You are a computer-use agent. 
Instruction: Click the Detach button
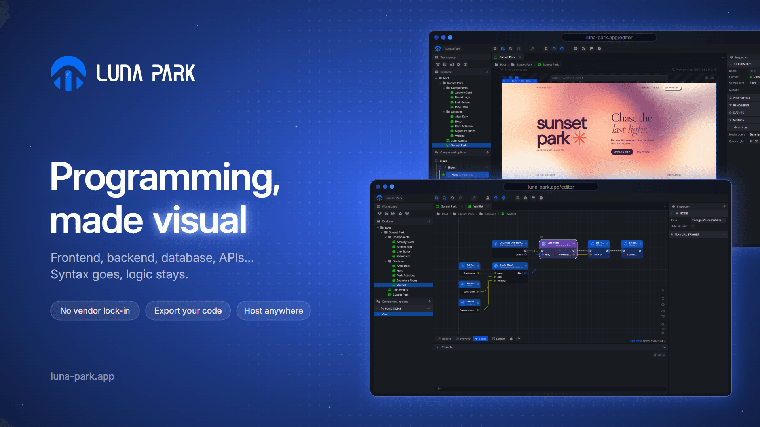coord(499,339)
